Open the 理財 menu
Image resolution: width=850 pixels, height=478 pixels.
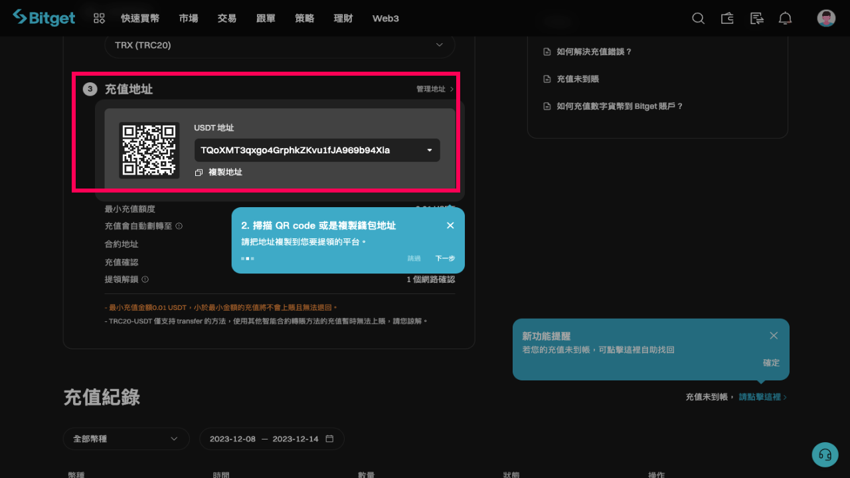click(343, 19)
